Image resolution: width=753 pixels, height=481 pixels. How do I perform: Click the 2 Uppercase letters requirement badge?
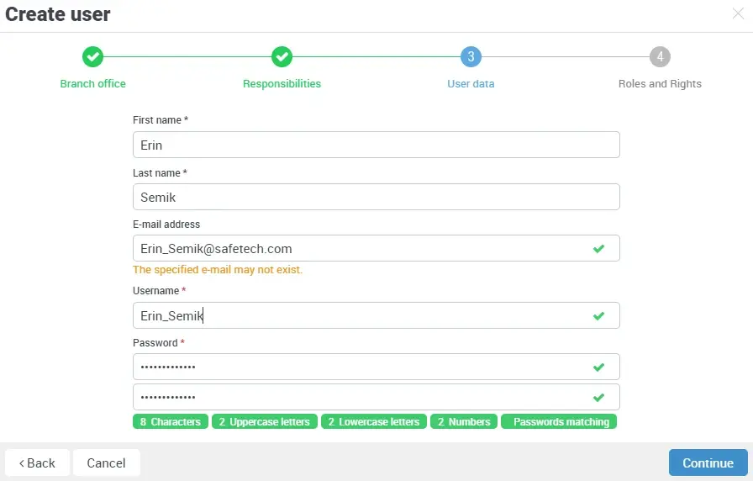point(265,421)
